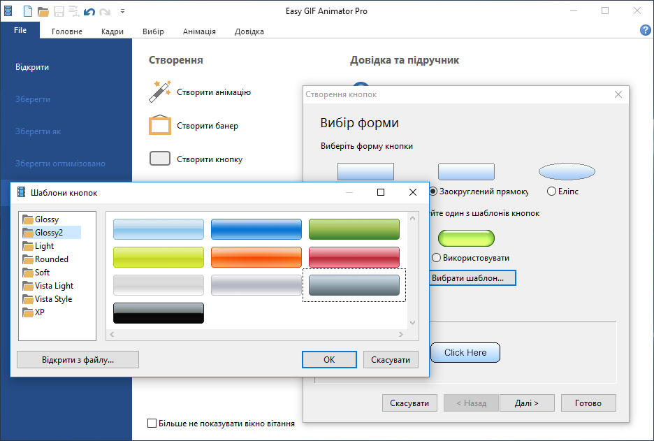Click the template list scroll down arrow
The width and height of the screenshot is (654, 441).
click(x=412, y=322)
